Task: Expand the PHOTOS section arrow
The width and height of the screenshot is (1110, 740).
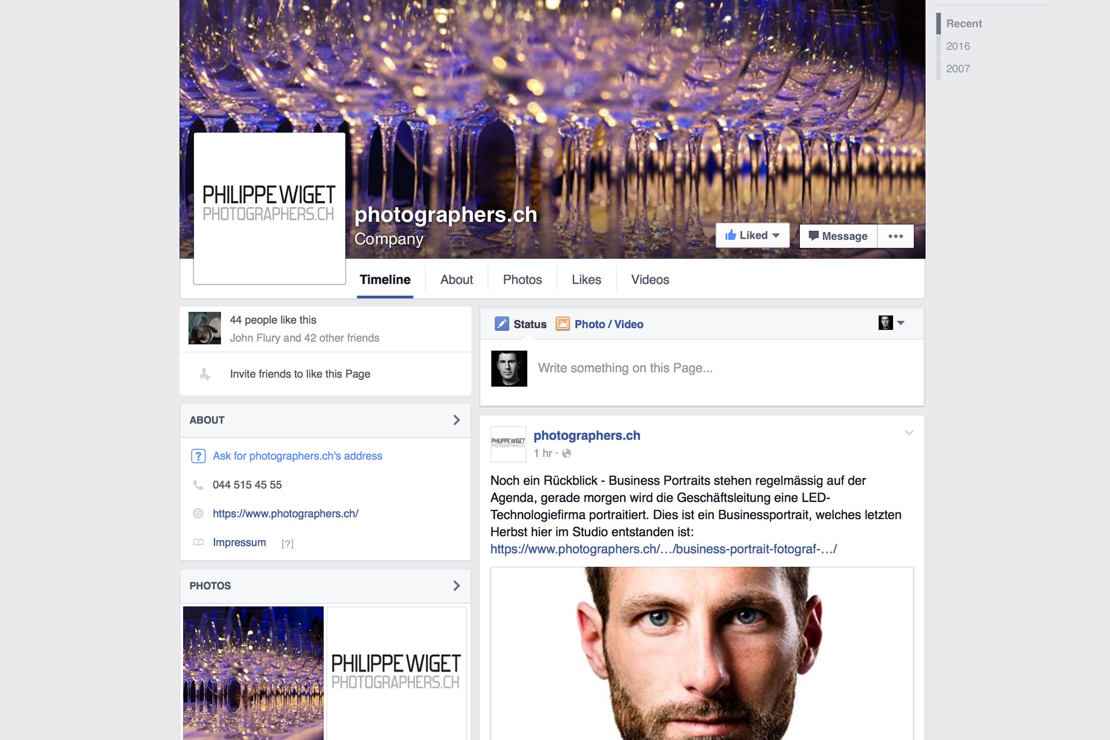Action: tap(457, 586)
